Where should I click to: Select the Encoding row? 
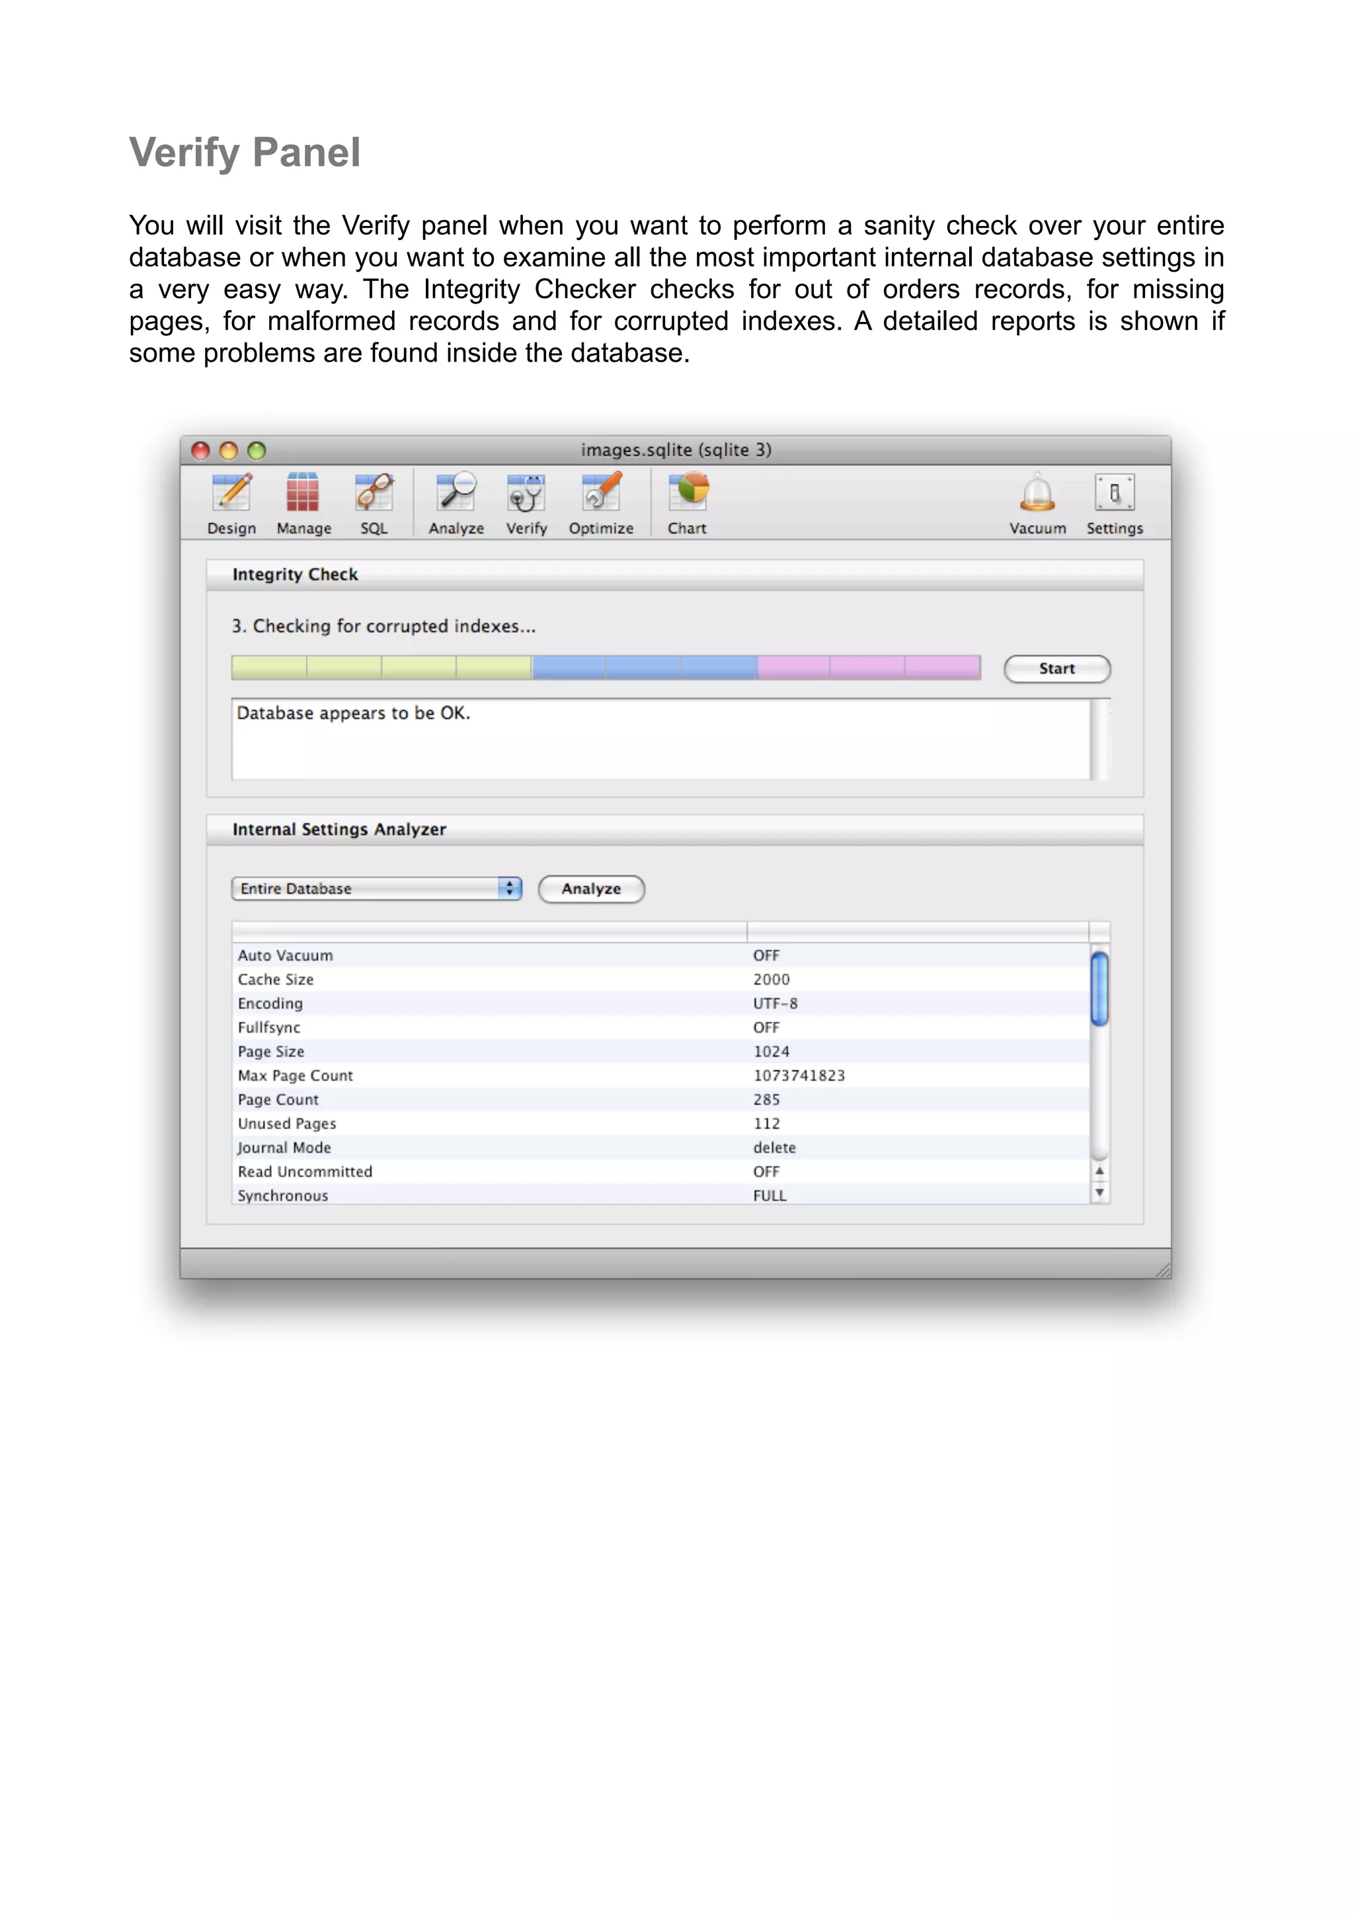pyautogui.click(x=660, y=1004)
